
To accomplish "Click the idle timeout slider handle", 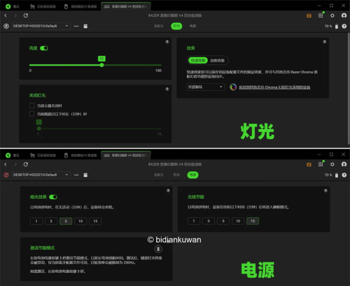I will [x=39, y=128].
